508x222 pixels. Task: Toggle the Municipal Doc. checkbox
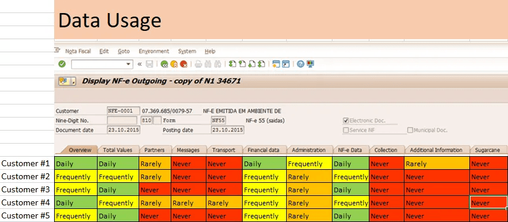(x=410, y=130)
